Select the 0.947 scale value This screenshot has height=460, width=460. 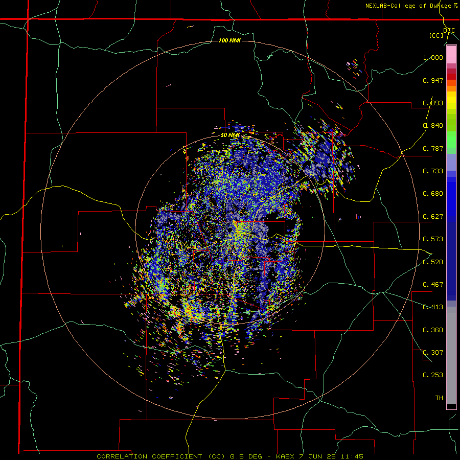433,80
